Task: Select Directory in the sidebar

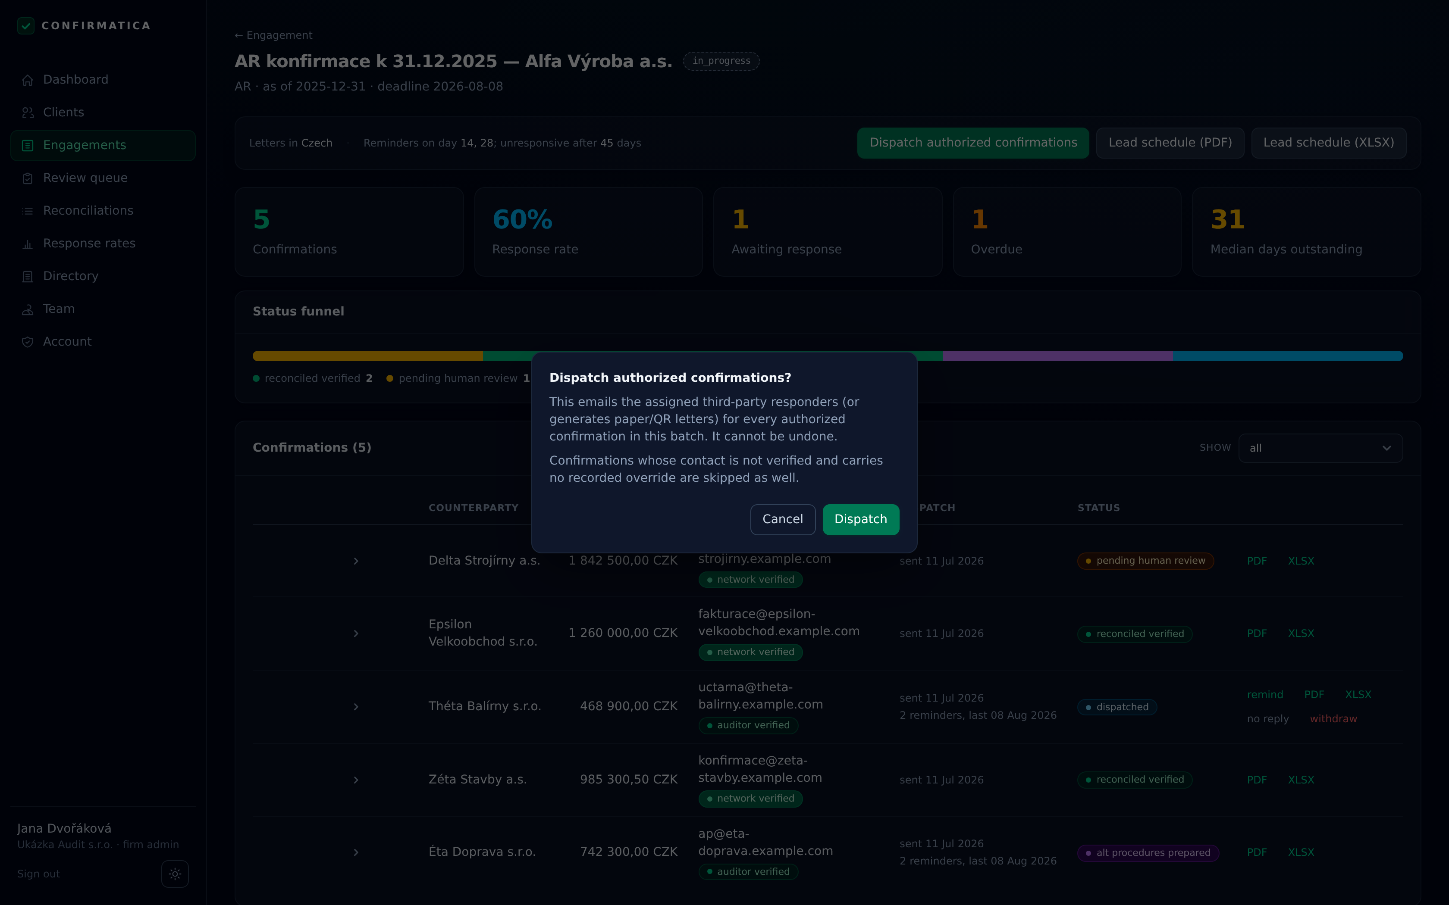Action: click(103, 276)
